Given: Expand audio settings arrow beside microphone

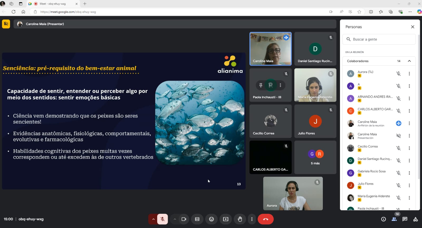Looking at the screenshot, I should click(153, 219).
